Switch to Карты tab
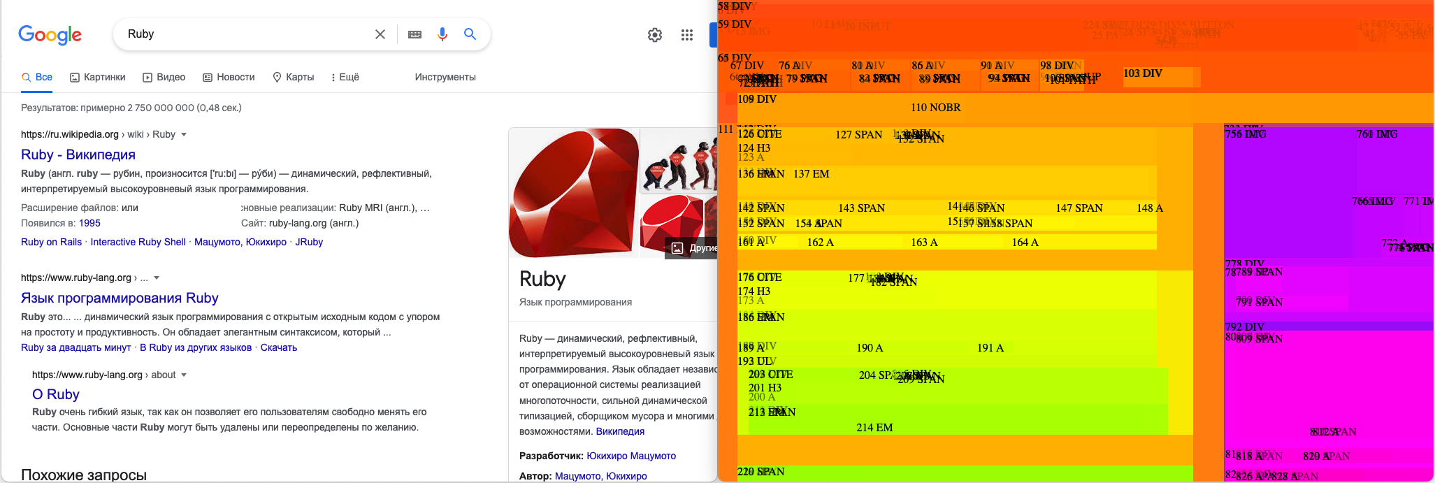 pos(294,77)
